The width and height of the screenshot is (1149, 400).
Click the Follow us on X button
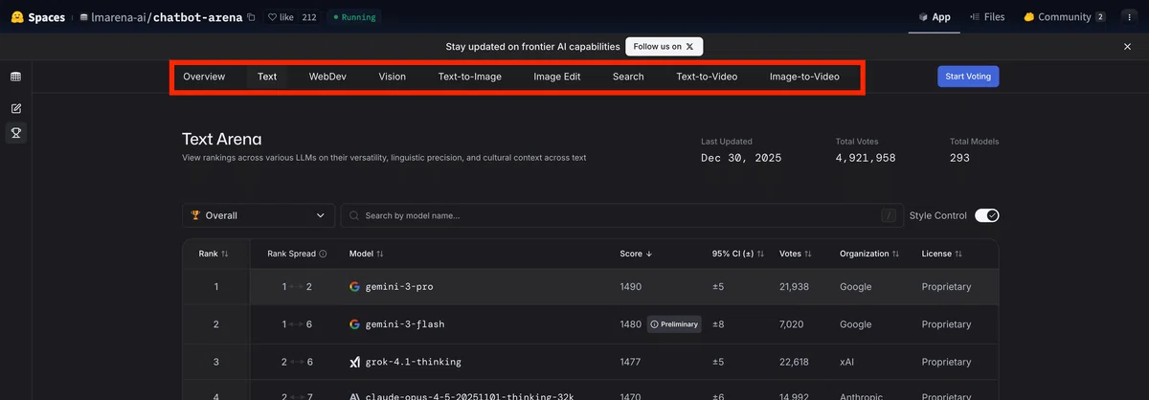pos(665,46)
